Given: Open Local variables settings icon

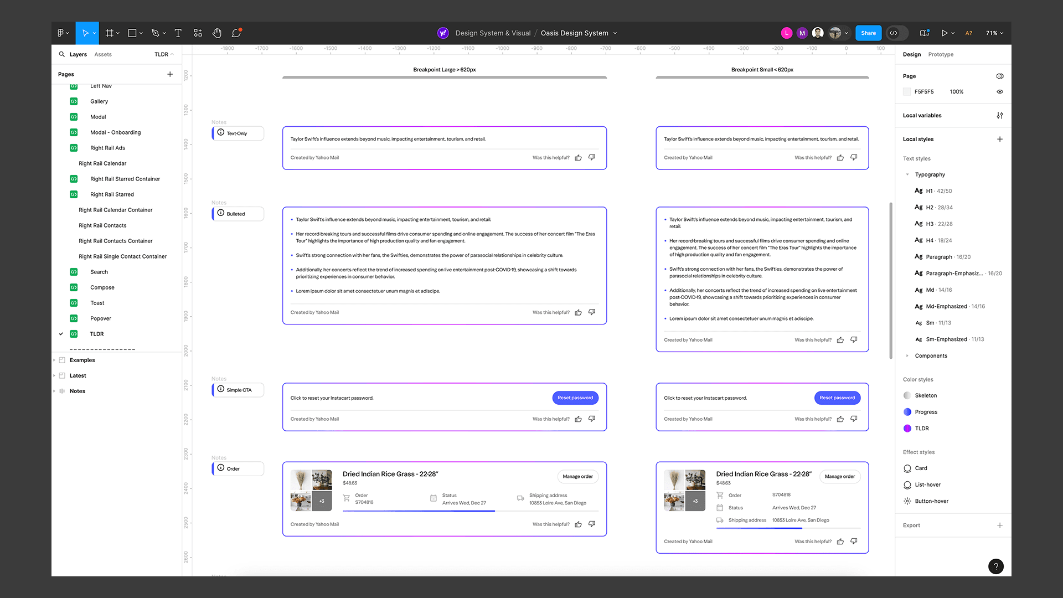Looking at the screenshot, I should [999, 116].
